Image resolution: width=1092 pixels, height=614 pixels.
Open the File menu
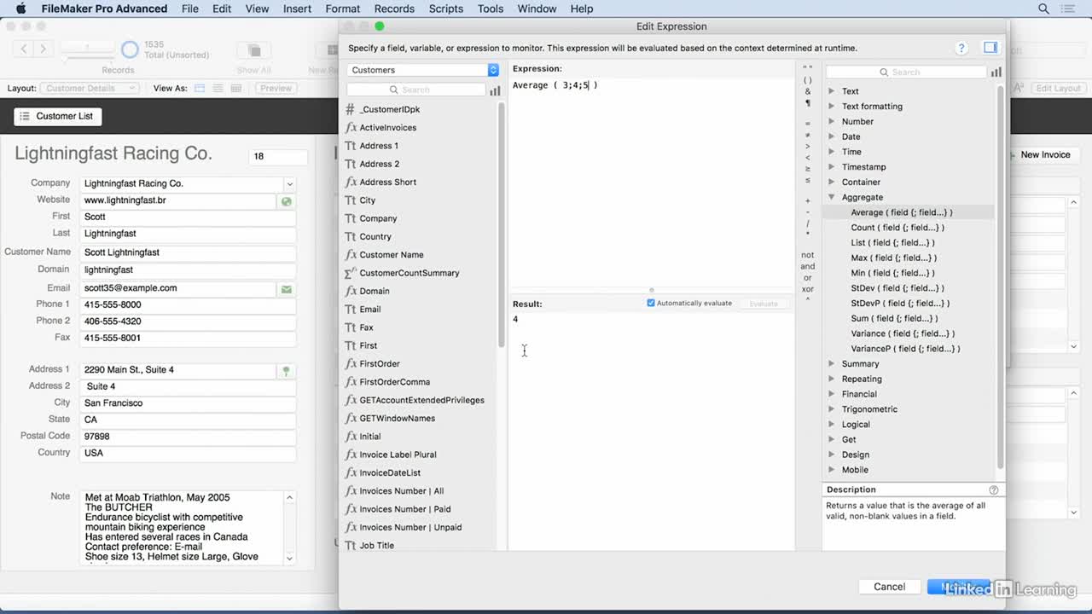(190, 9)
